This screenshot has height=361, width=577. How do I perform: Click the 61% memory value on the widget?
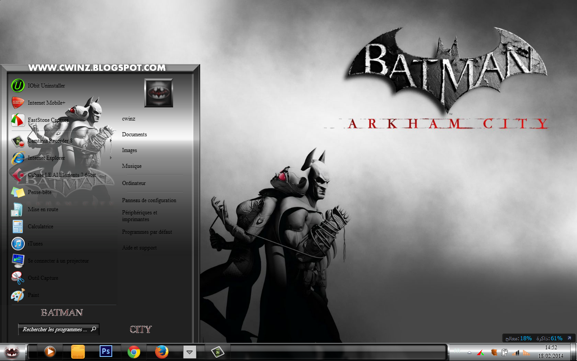556,338
